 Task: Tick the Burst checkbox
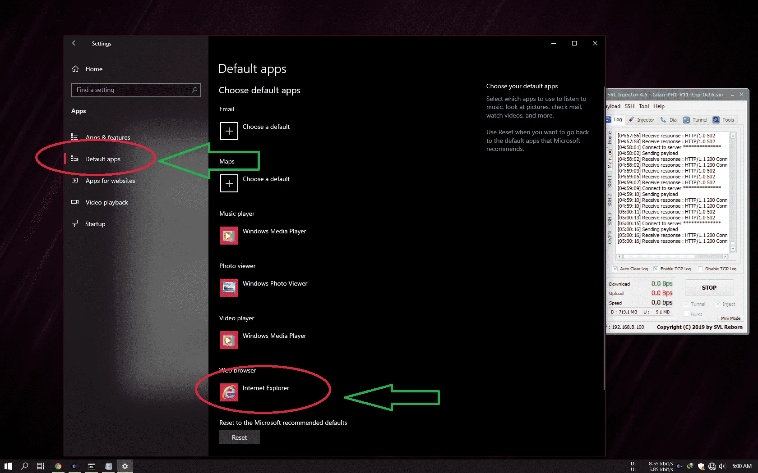[686, 314]
